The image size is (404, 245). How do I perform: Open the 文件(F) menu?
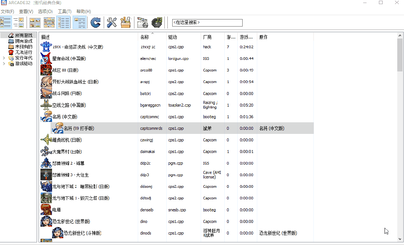point(7,11)
